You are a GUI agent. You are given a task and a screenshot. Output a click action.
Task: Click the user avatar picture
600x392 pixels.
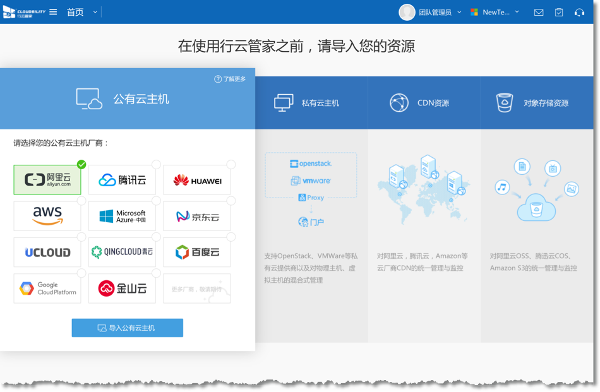pos(407,12)
